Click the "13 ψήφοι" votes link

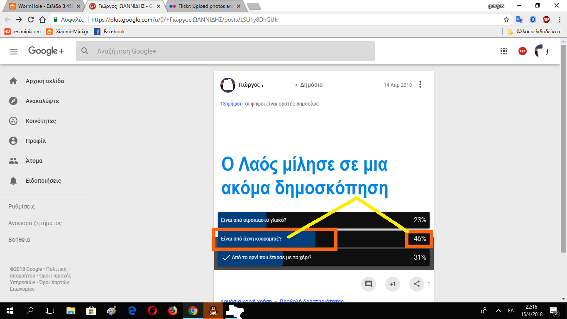click(230, 104)
